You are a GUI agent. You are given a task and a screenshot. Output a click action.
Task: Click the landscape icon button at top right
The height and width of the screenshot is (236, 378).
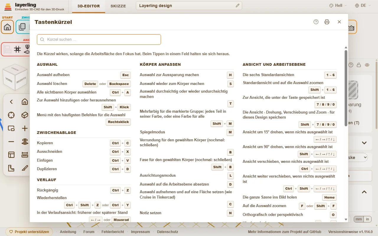coord(351,27)
